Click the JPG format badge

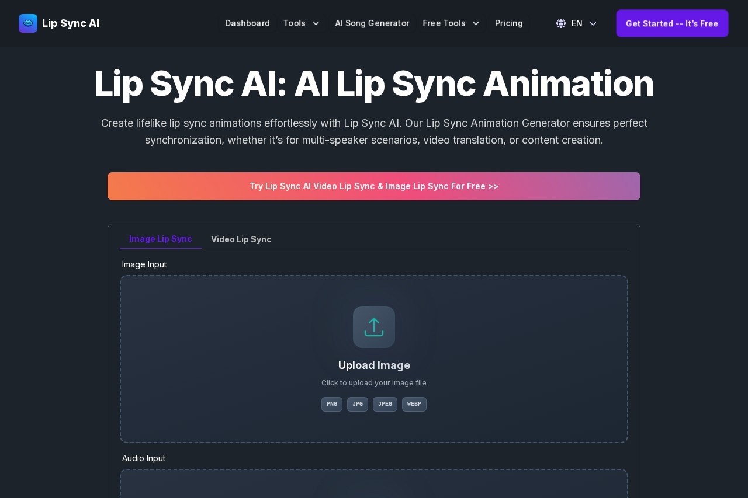click(x=358, y=404)
